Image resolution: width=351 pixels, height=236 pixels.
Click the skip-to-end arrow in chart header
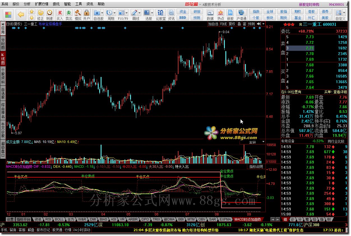[258, 24]
